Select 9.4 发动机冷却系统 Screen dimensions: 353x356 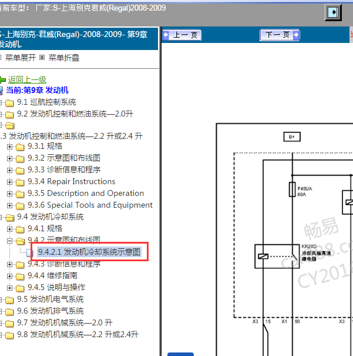51,217
